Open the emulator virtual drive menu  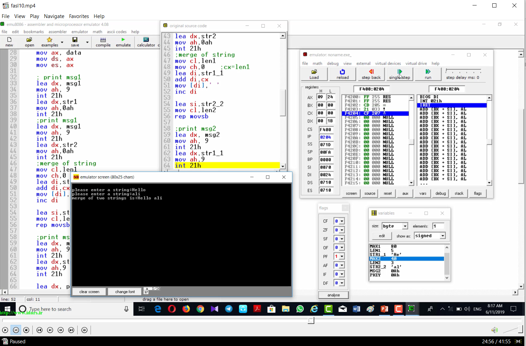416,64
